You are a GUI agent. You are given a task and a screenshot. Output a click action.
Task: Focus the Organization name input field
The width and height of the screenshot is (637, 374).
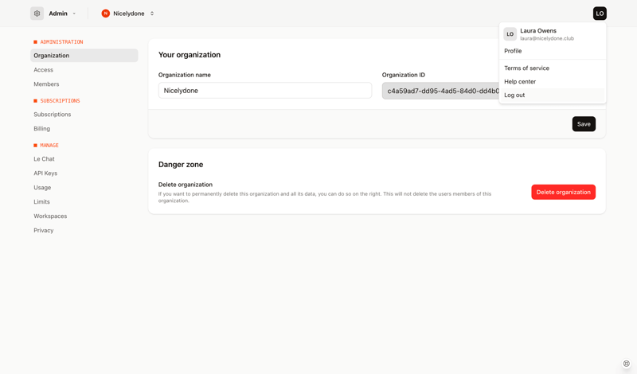click(x=264, y=91)
